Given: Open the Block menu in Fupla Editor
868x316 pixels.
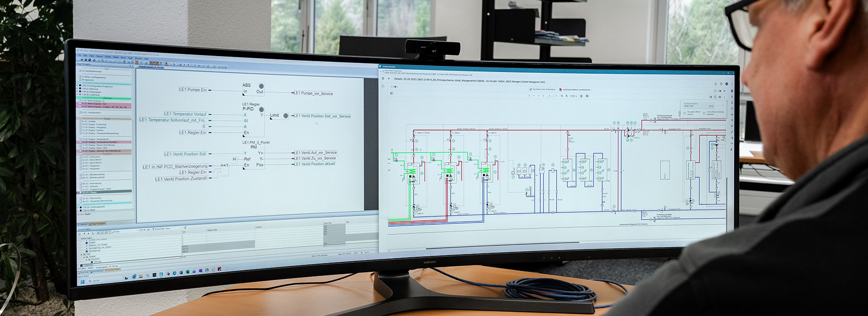Looking at the screenshot, I should pos(123,57).
